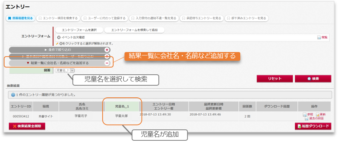
Task: Click the info icon in result message
Action: pyautogui.click(x=13, y=95)
